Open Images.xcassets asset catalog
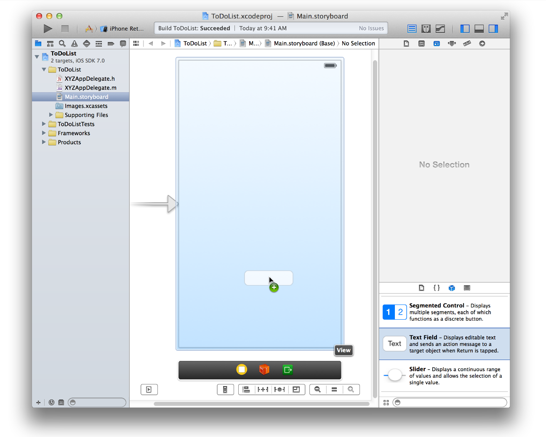The width and height of the screenshot is (546, 437). coord(82,106)
